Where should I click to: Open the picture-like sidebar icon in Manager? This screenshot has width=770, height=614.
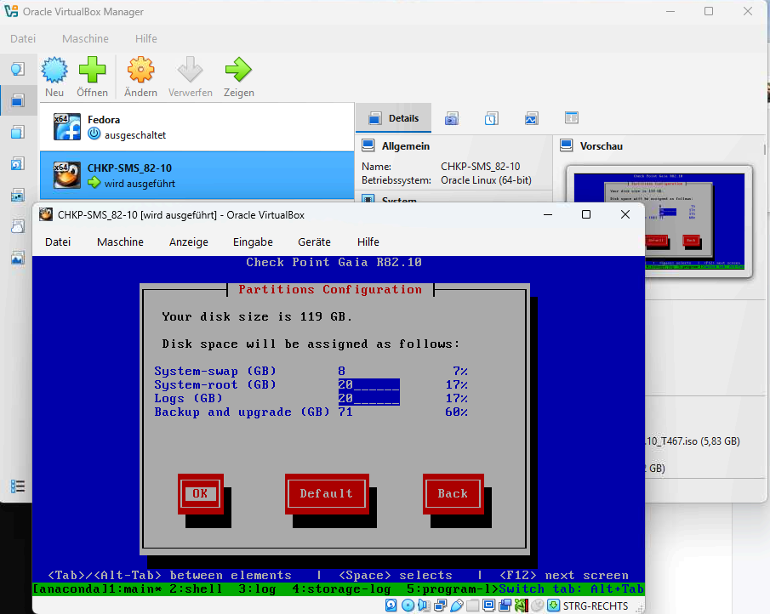pos(18,258)
